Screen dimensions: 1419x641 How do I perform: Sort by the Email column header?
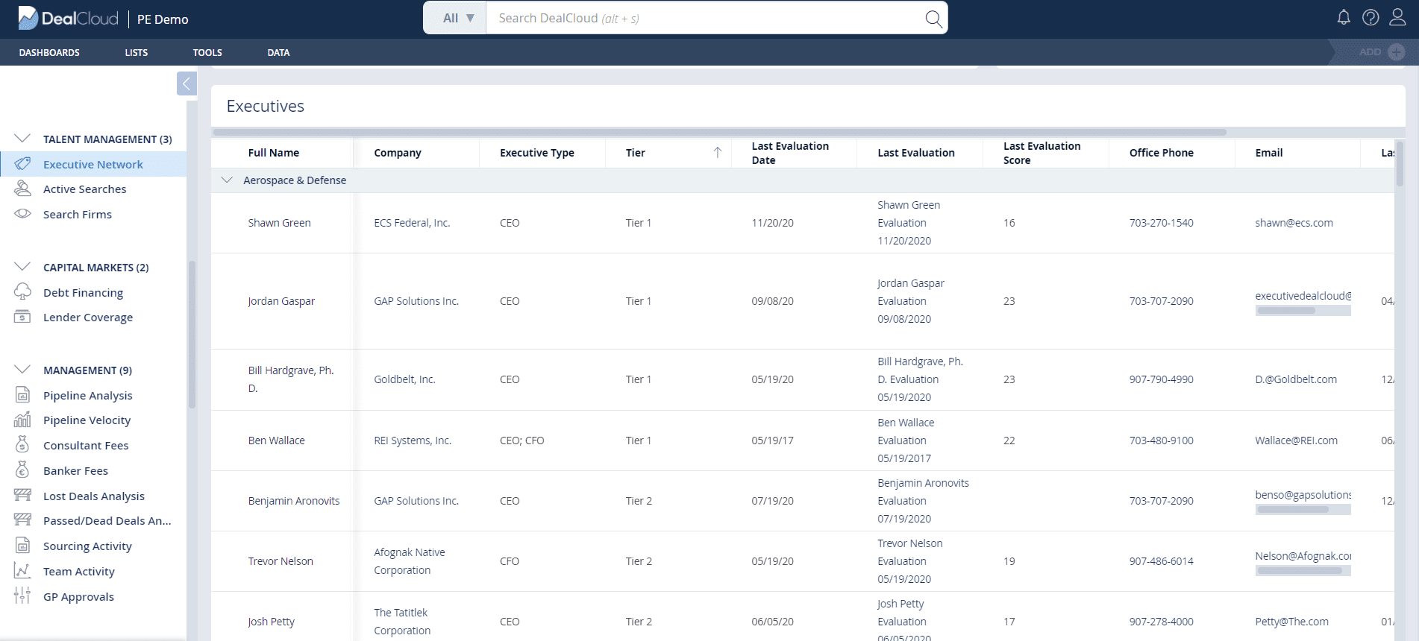coord(1268,153)
